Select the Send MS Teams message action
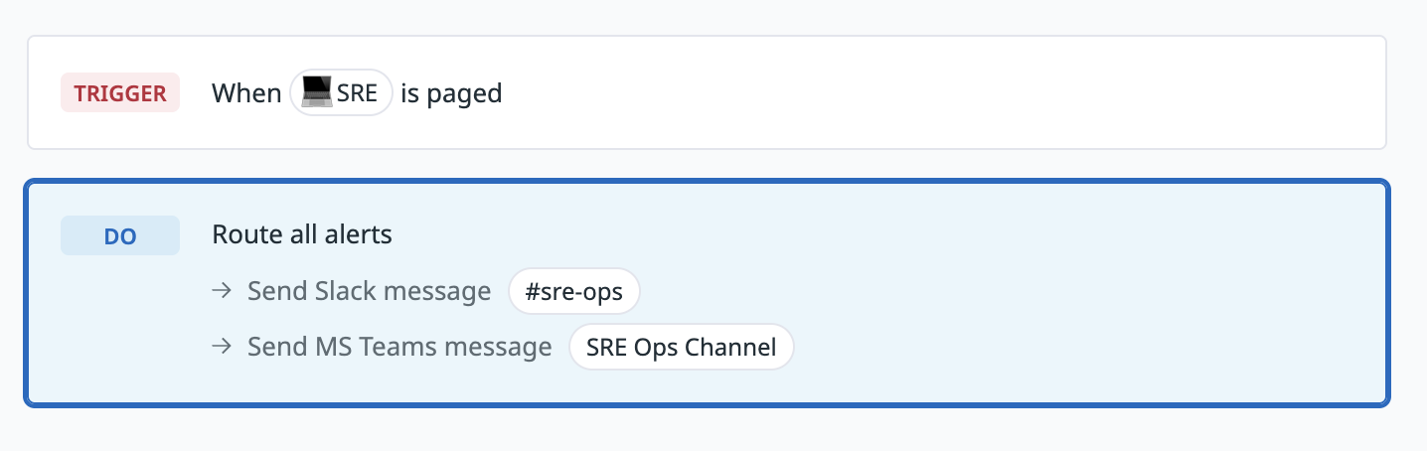 click(x=399, y=348)
